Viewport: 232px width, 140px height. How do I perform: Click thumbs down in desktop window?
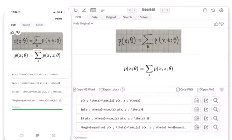click(221, 24)
